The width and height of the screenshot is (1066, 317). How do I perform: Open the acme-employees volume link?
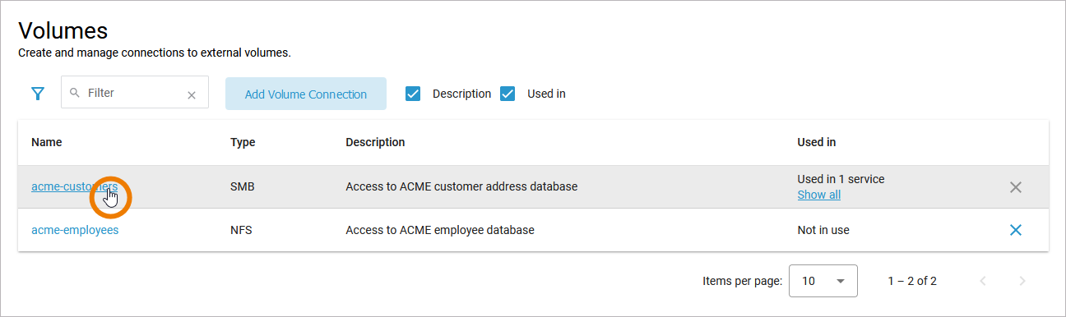pos(75,230)
